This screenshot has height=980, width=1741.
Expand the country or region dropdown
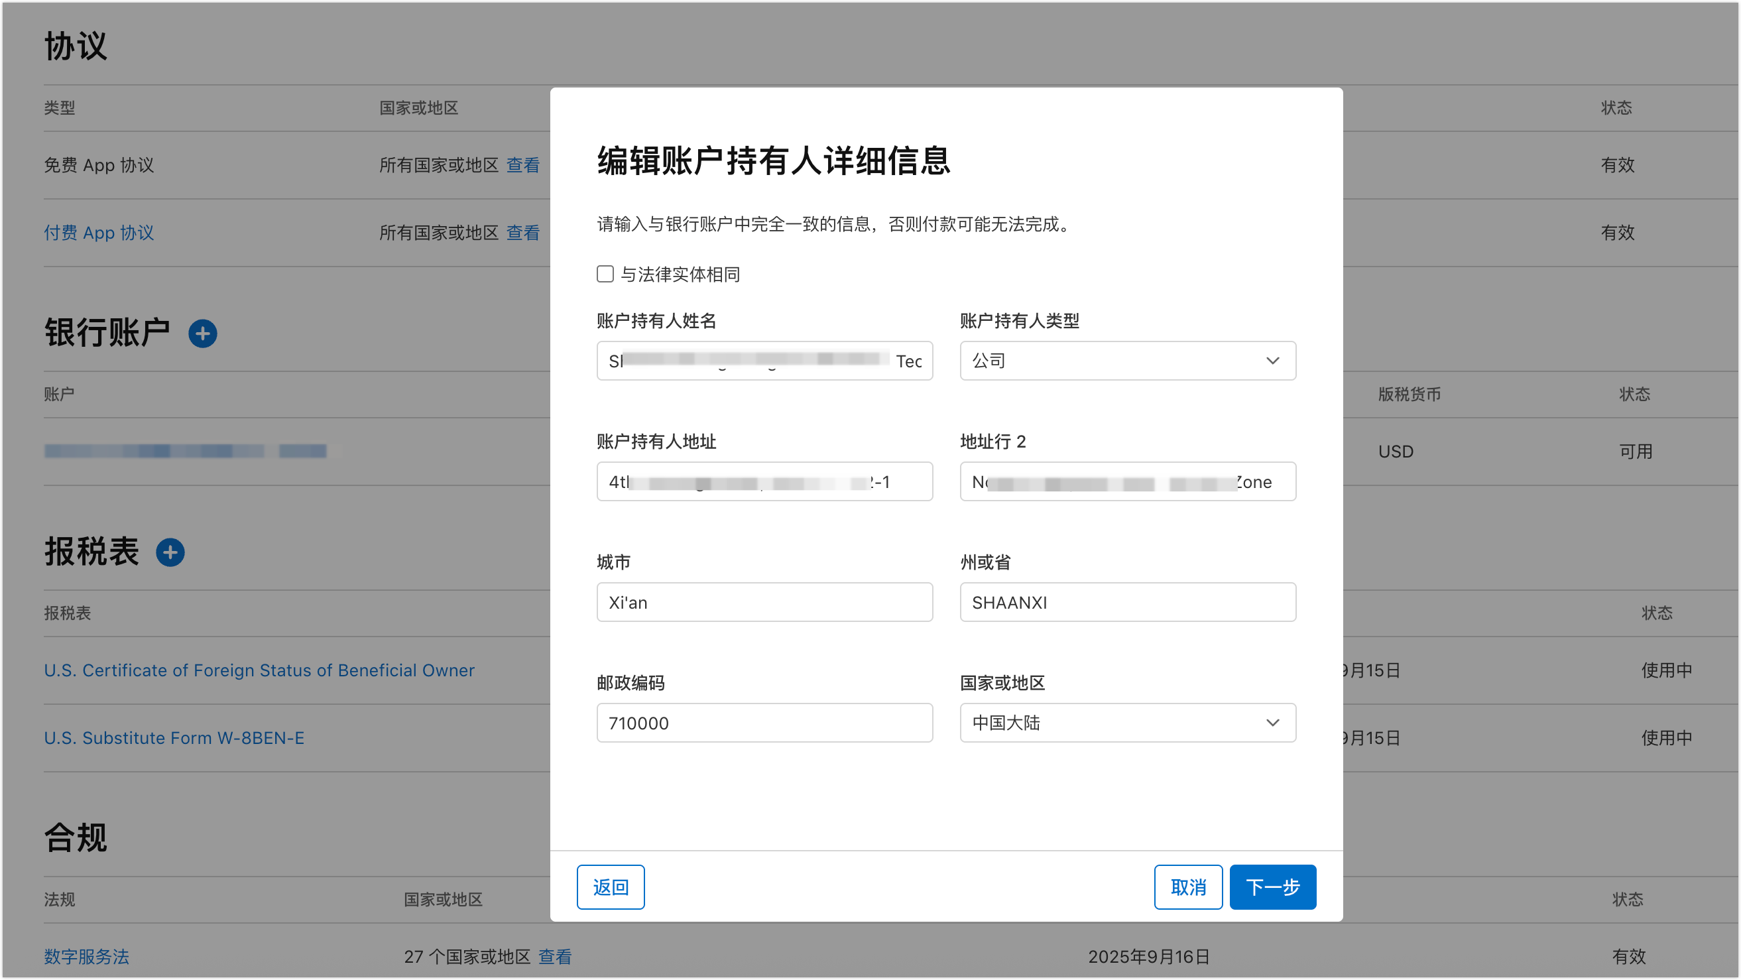click(x=1127, y=723)
